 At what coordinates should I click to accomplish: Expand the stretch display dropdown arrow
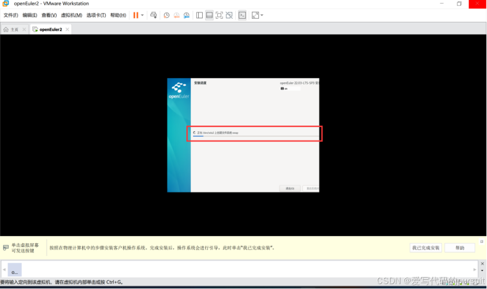pos(262,15)
